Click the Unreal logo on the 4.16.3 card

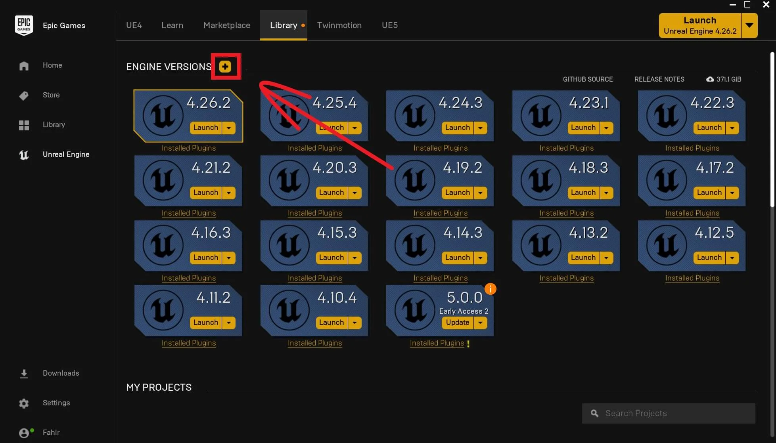pyautogui.click(x=163, y=246)
